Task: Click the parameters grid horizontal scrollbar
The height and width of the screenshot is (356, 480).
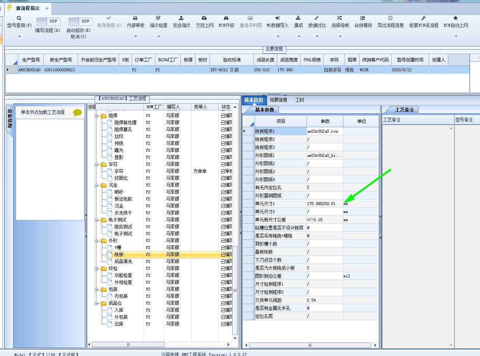Action: [x=310, y=345]
